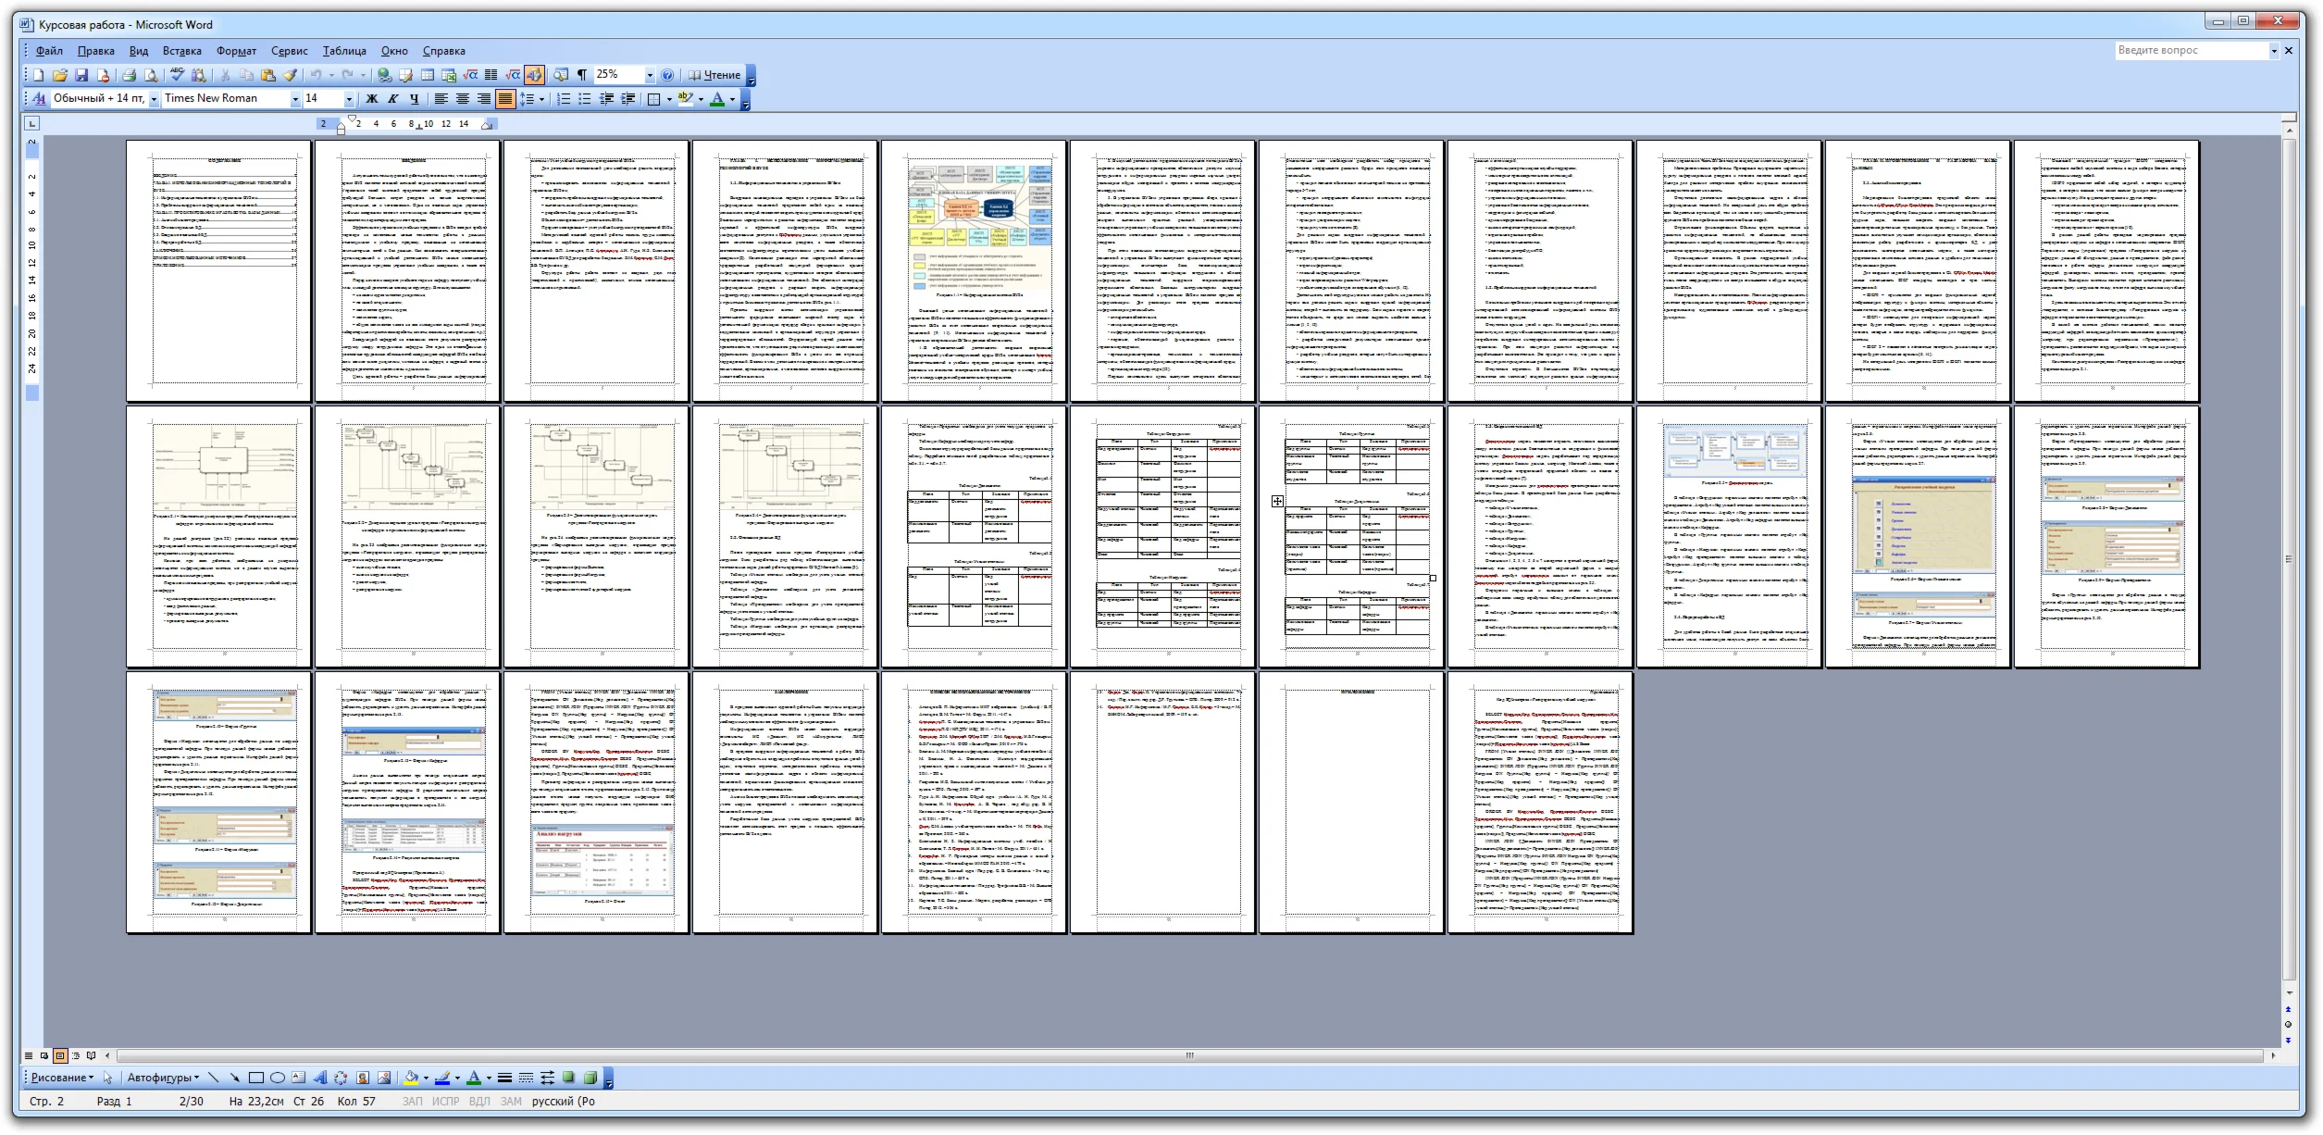Click the font color A swatch

716,98
